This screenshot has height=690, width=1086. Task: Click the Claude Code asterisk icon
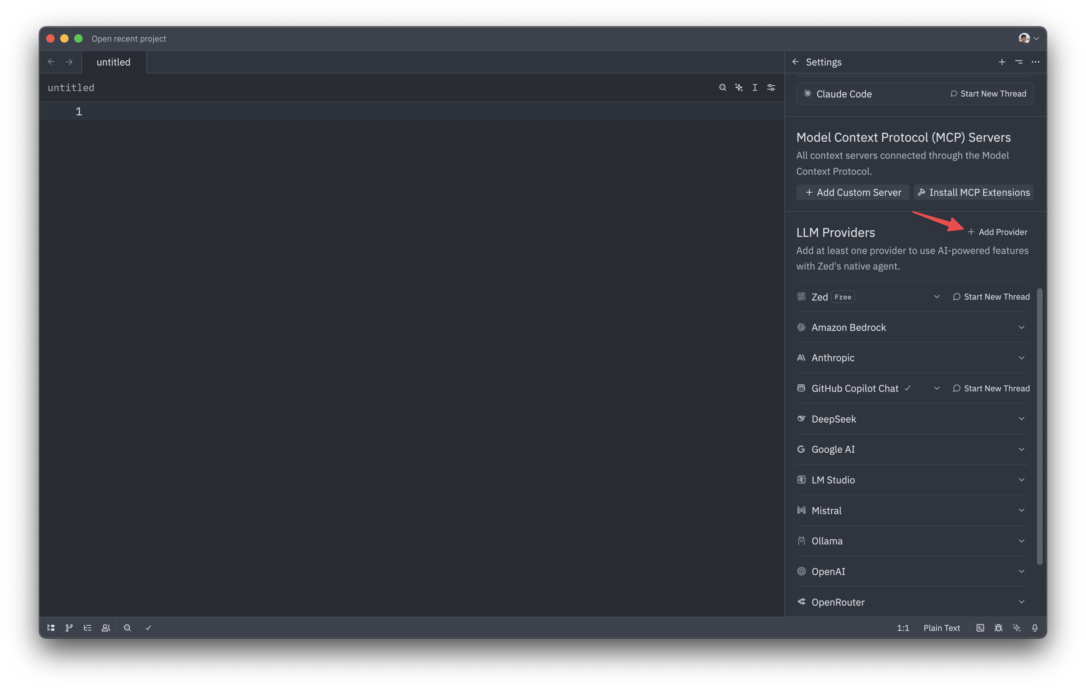807,93
